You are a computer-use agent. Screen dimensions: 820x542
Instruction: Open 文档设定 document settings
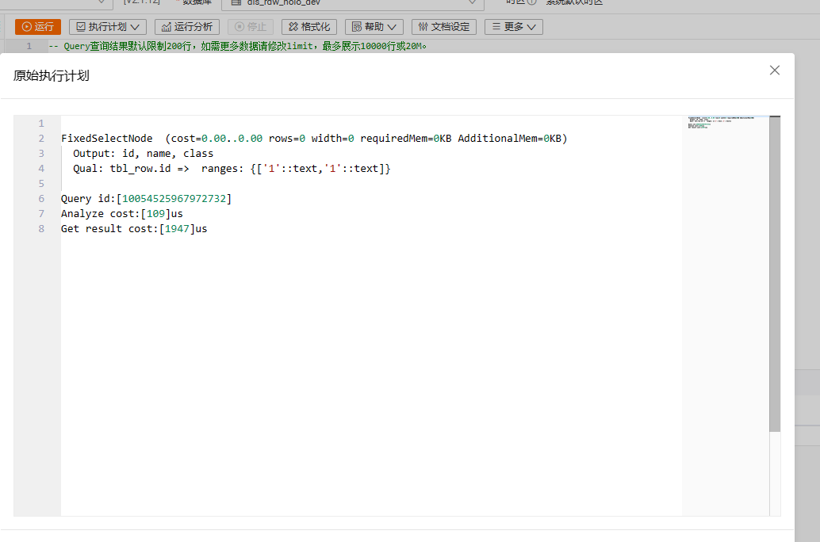(444, 27)
